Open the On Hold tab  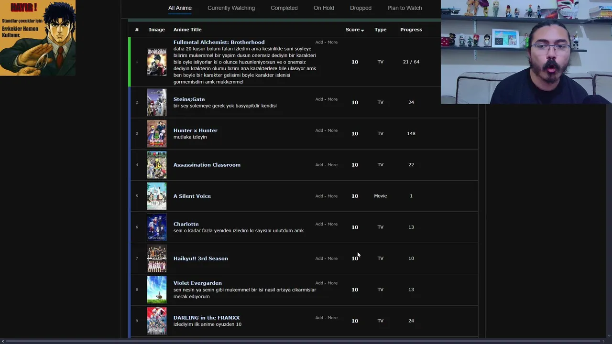(324, 8)
